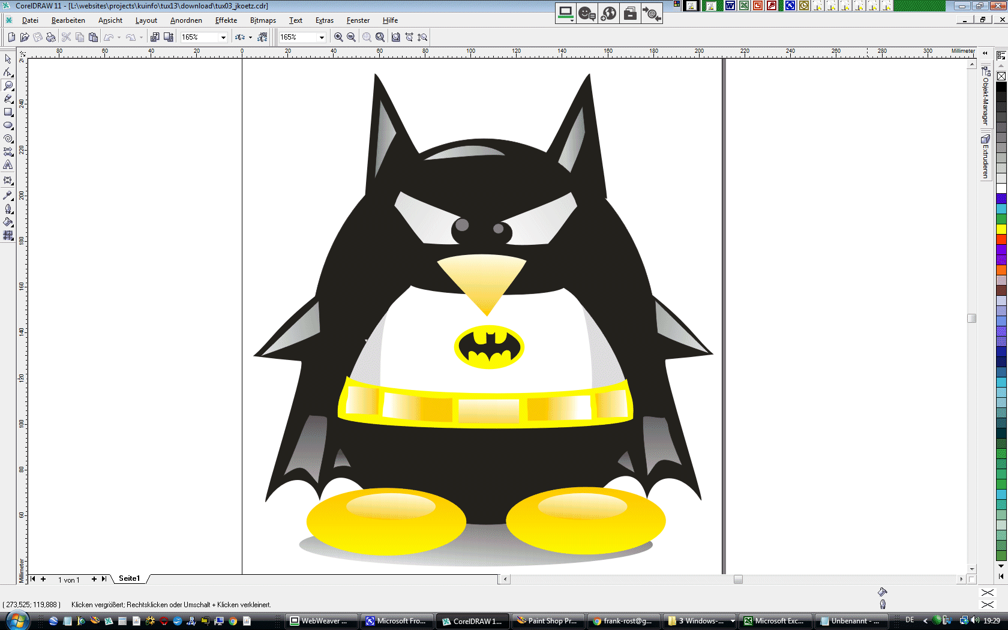Click the Export icon
The image size is (1008, 630).
pyautogui.click(x=169, y=37)
